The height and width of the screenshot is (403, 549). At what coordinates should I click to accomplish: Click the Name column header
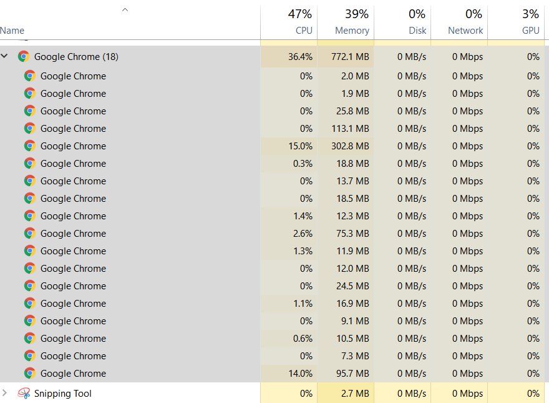(x=12, y=31)
